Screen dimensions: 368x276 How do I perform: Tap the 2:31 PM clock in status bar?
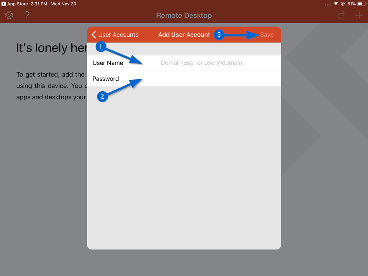pos(39,4)
